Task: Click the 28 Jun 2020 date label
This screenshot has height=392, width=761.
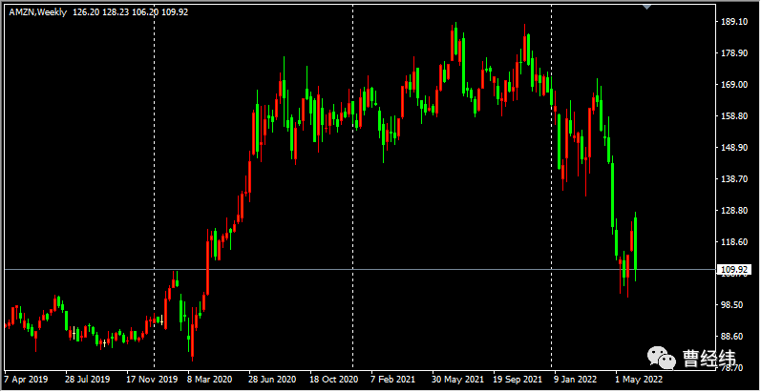Action: (272, 379)
